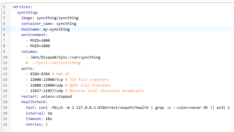234x132 pixels.
Task: Click line number 11 in the gutter
Action: [5, 63]
